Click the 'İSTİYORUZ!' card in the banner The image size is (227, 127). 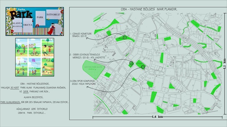53,15
